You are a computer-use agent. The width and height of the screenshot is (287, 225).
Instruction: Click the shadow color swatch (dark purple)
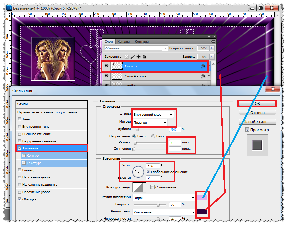202,212
